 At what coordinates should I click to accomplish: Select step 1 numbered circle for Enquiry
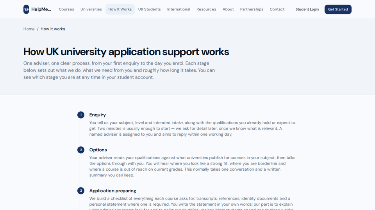[x=81, y=115]
